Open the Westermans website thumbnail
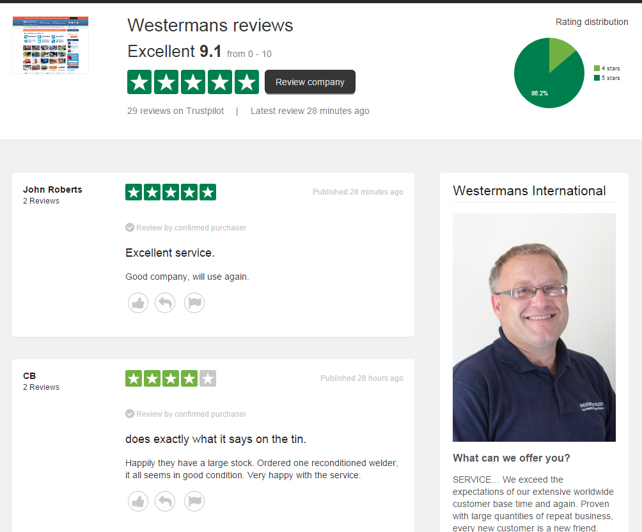Viewport: 642px width, 532px height. [x=51, y=45]
